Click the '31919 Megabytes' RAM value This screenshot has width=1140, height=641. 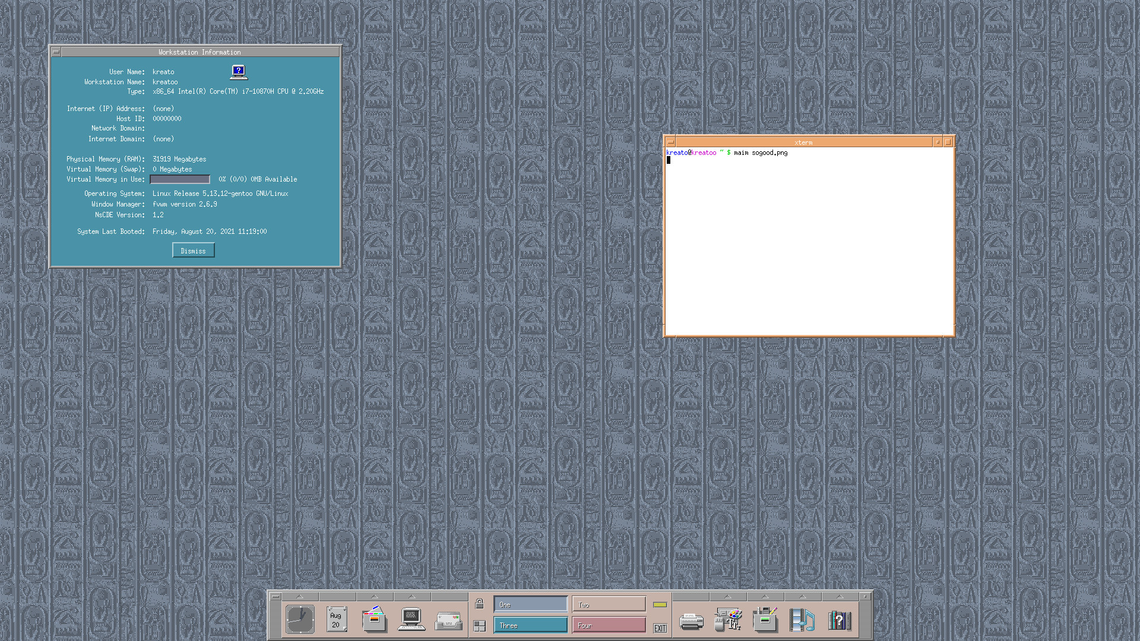(x=179, y=159)
